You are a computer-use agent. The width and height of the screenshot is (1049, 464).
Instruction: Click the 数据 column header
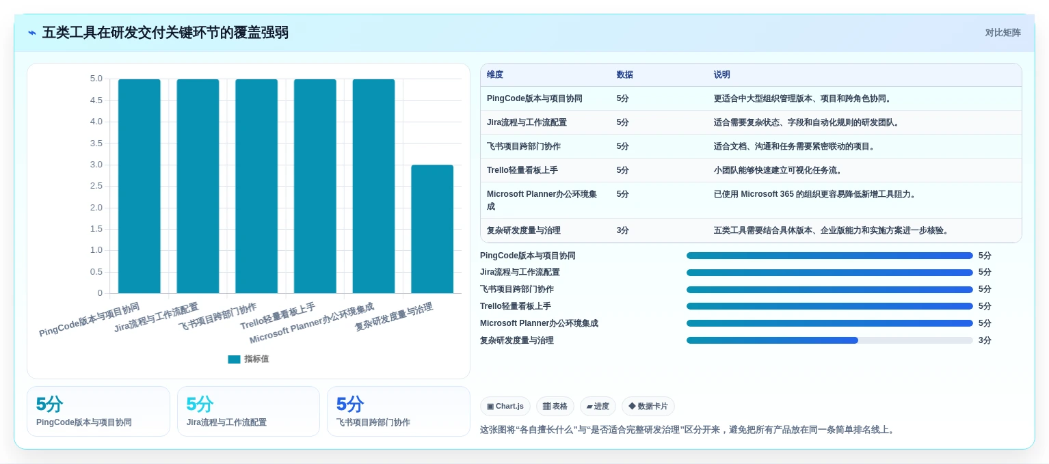pyautogui.click(x=624, y=74)
